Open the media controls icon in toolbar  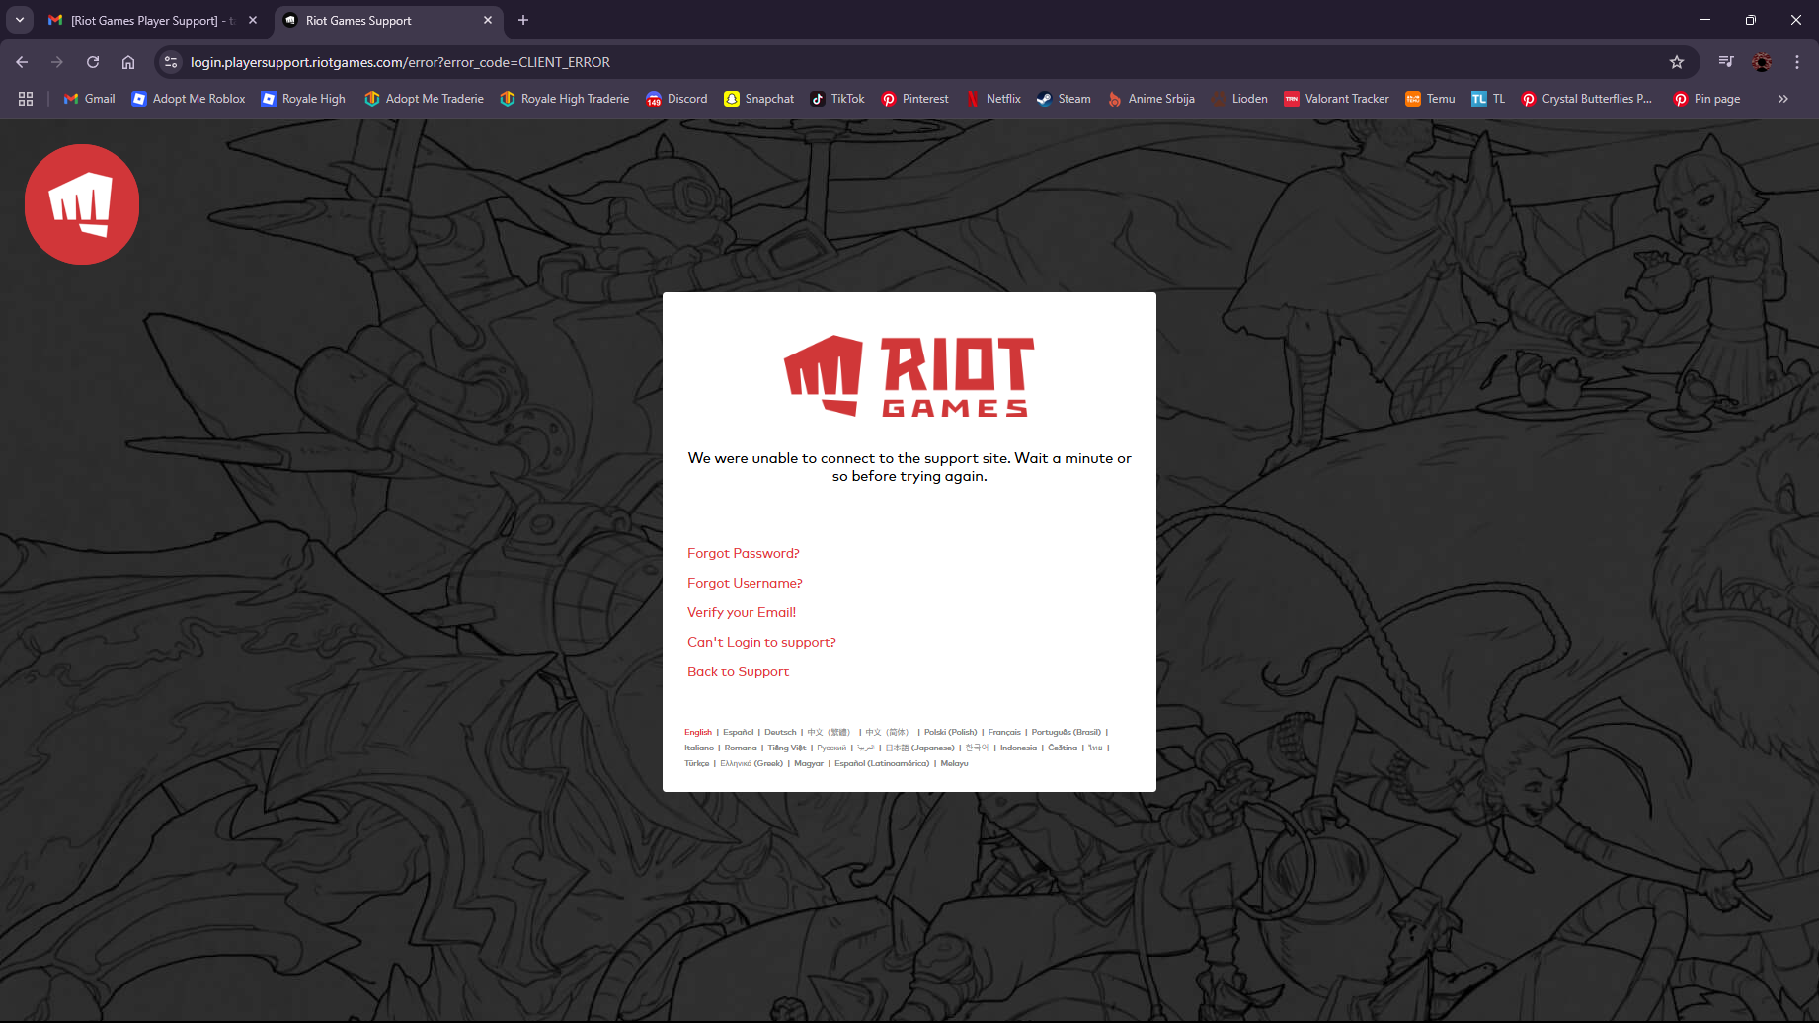(x=1726, y=62)
